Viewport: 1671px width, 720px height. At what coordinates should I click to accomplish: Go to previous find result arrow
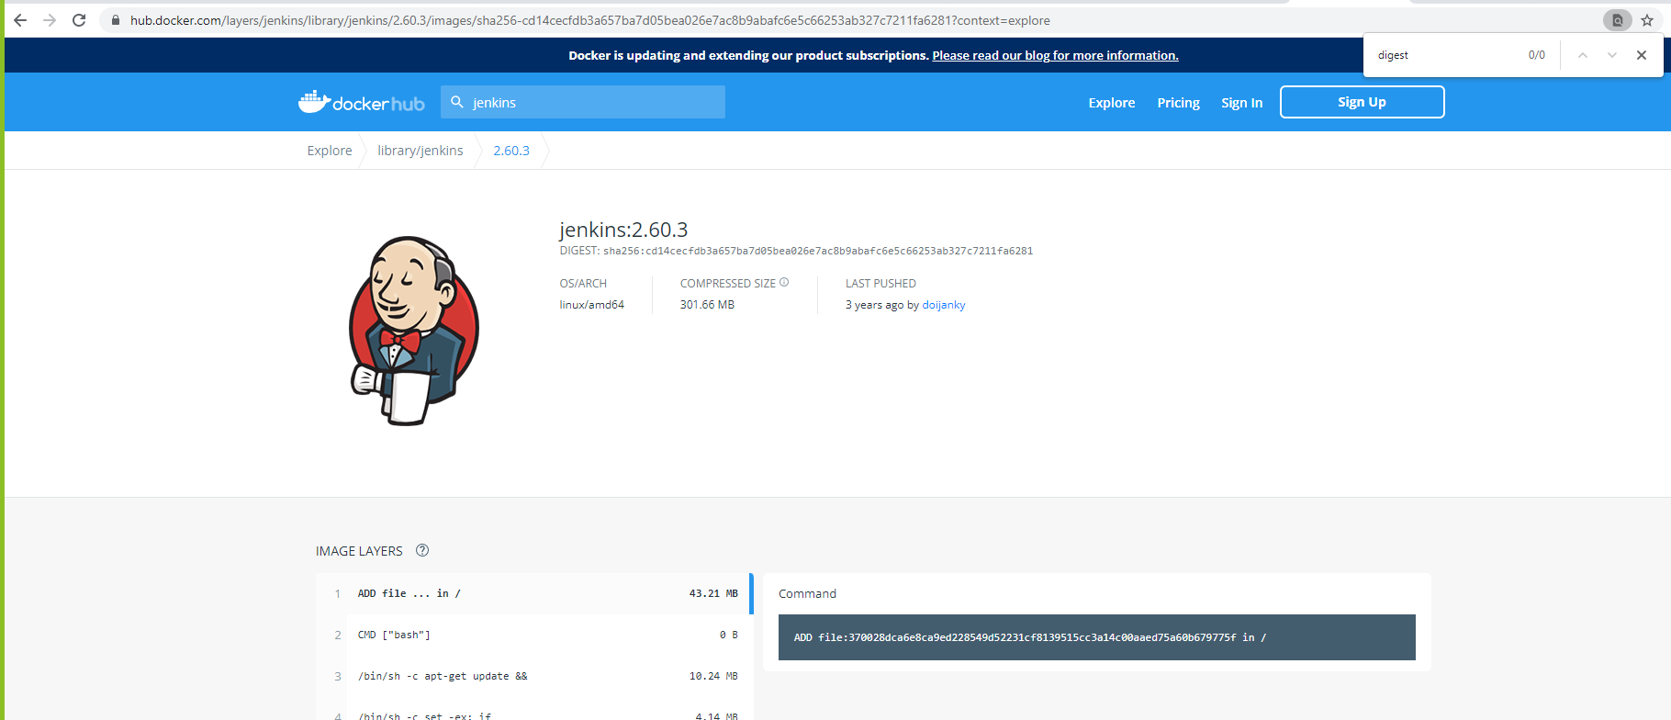(1583, 55)
